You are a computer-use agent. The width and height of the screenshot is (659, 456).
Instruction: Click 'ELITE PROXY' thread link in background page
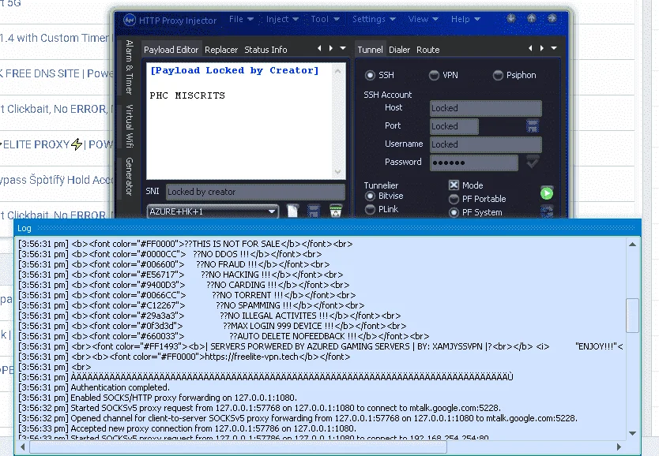coord(57,144)
